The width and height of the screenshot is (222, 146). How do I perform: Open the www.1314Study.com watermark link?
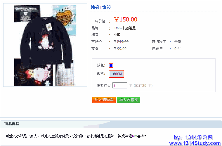coord(195,143)
